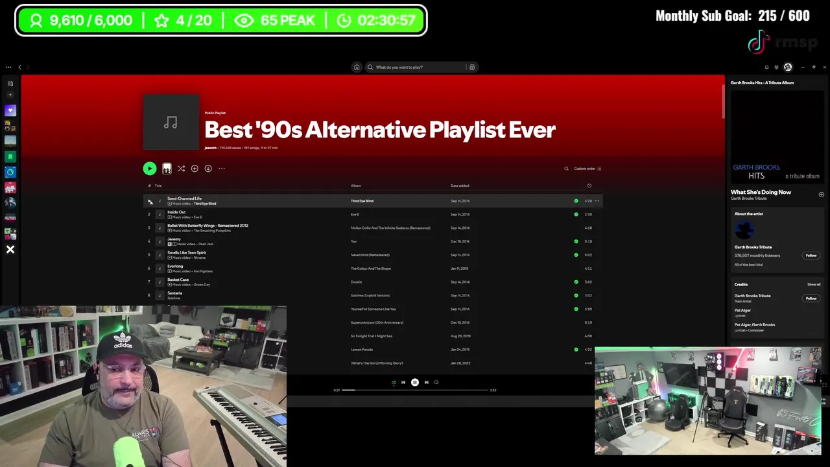Start the playlist with the green Play button
Viewport: 830px width, 467px height.
(150, 169)
